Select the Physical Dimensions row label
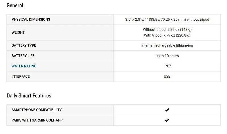Screen dimensions: 227x134 [31, 20]
